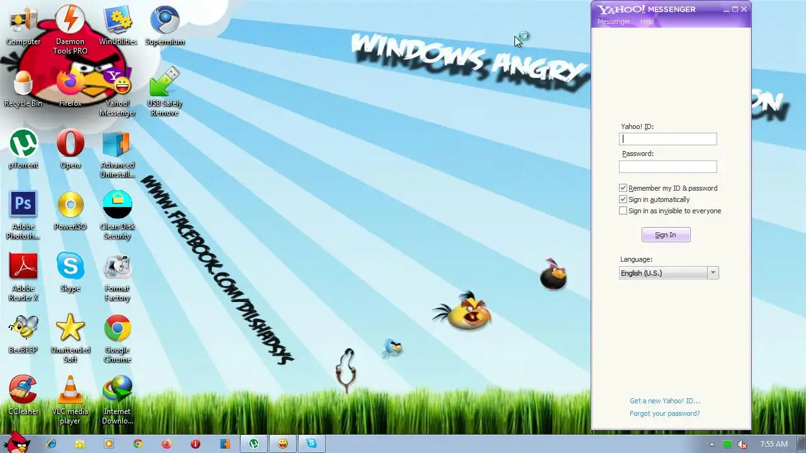Switch to Yahoo Messenger taskbar button
This screenshot has height=453, width=806.
tap(283, 444)
